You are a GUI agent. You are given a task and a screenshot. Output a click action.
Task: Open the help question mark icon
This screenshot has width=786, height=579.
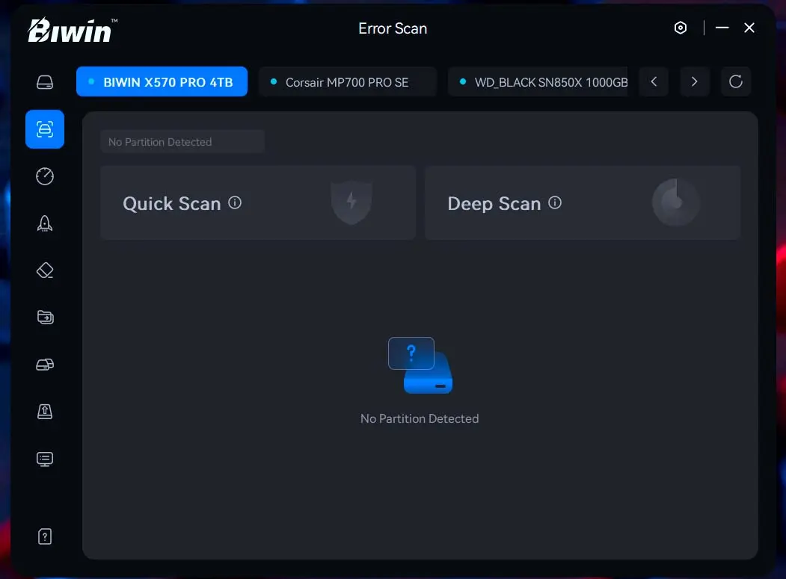pyautogui.click(x=45, y=536)
